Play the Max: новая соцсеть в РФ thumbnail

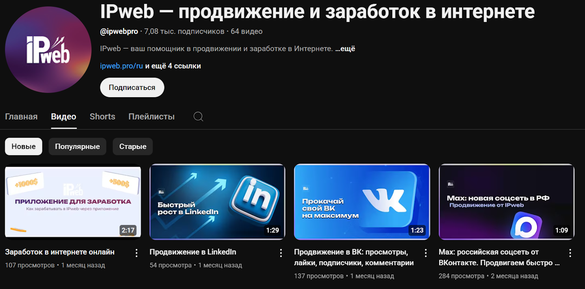pos(506,202)
